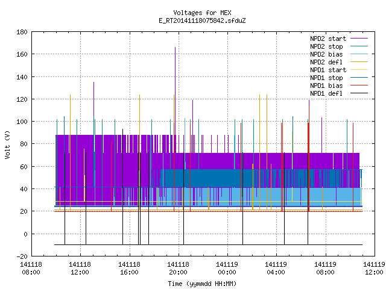Viewport: 386px width, 289px height.
Task: Click the y-axis tick value 140
Action: (22, 77)
